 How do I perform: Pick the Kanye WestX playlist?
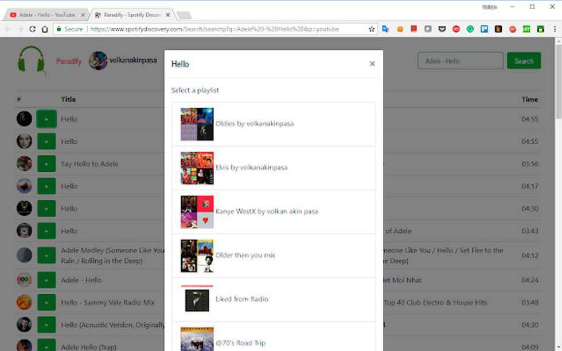tap(274, 212)
